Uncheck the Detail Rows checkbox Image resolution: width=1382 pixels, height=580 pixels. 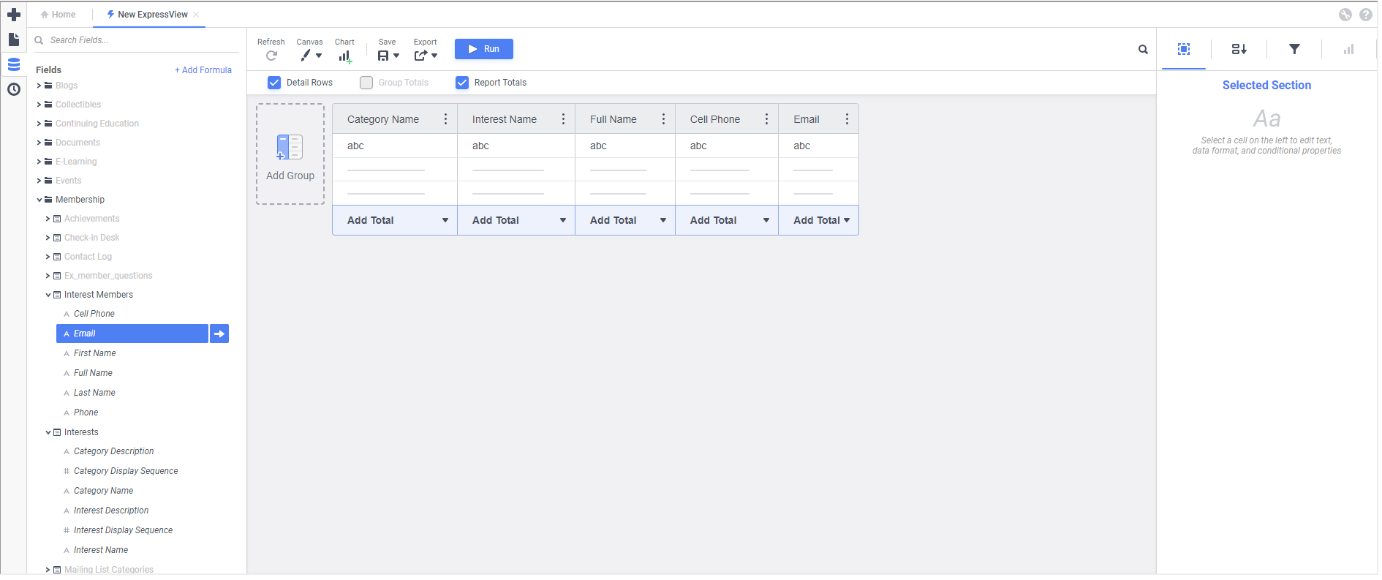point(274,83)
